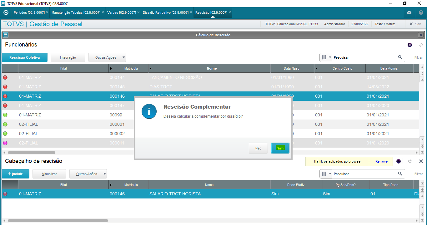Click the Matricula column arrow in Cabeçalho table
The height and width of the screenshot is (225, 427).
click(111, 185)
